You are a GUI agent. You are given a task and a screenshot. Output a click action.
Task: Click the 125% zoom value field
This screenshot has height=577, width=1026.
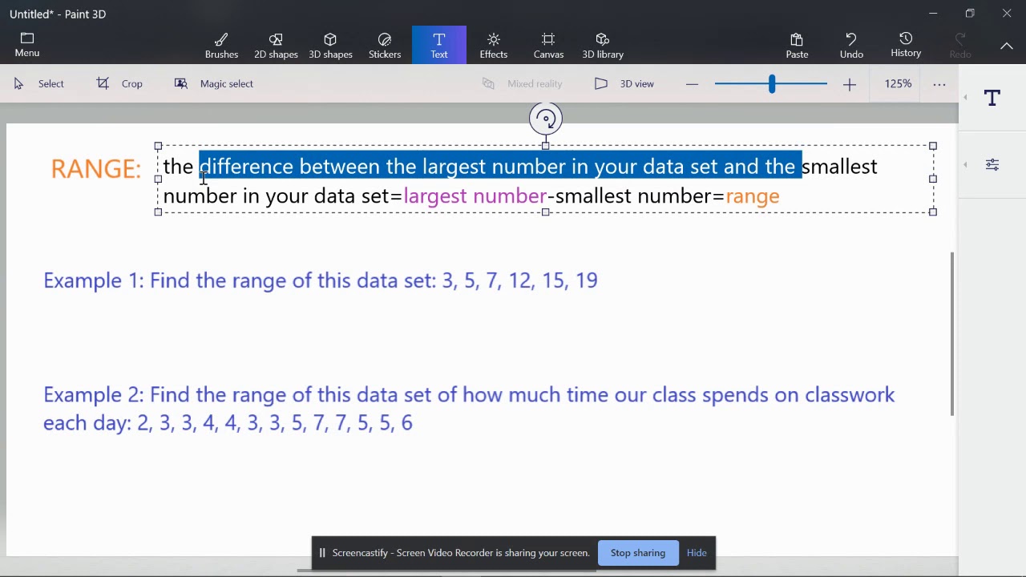(898, 83)
